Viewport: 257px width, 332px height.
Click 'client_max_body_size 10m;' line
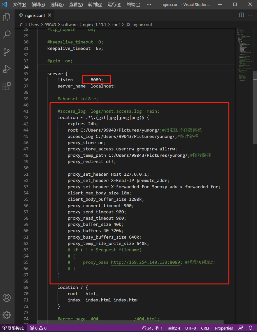[x=99, y=193]
